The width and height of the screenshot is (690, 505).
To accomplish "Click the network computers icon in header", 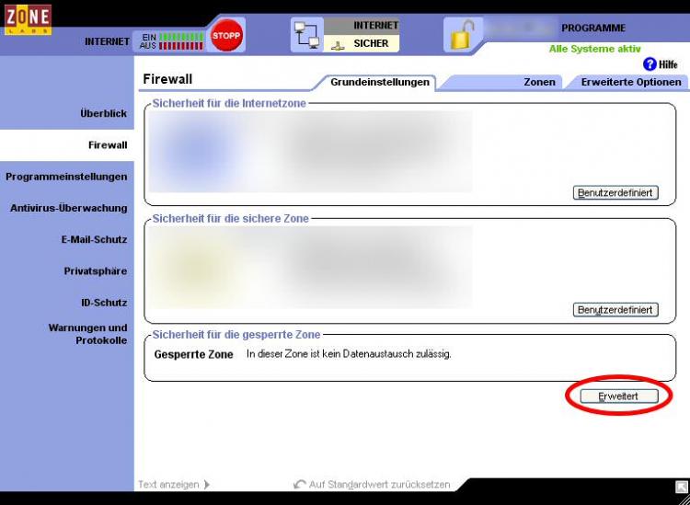I will click(x=306, y=35).
